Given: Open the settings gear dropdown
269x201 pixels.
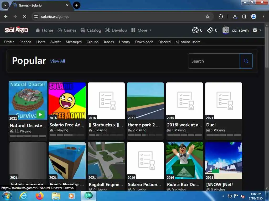Looking at the screenshot, I should pyautogui.click(x=257, y=30).
